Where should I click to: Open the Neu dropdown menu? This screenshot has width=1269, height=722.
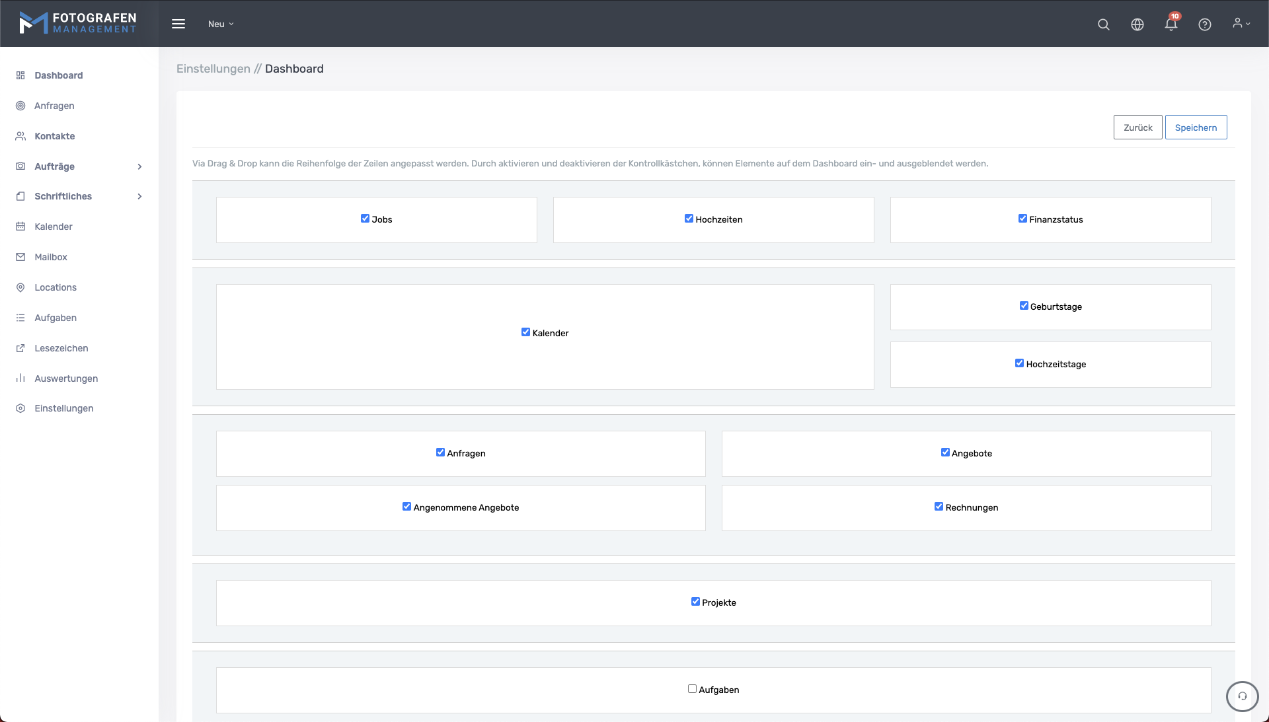pos(221,24)
